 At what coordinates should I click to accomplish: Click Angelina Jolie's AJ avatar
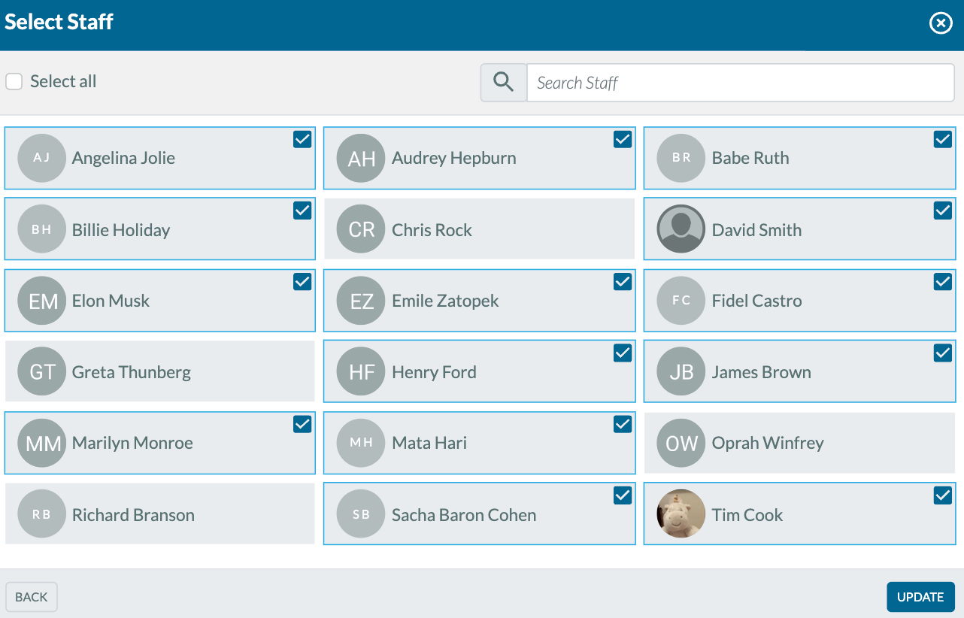coord(41,158)
